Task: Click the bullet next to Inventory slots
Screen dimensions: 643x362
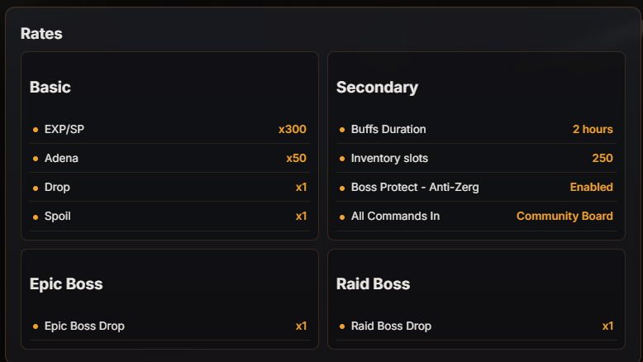Action: click(x=342, y=159)
